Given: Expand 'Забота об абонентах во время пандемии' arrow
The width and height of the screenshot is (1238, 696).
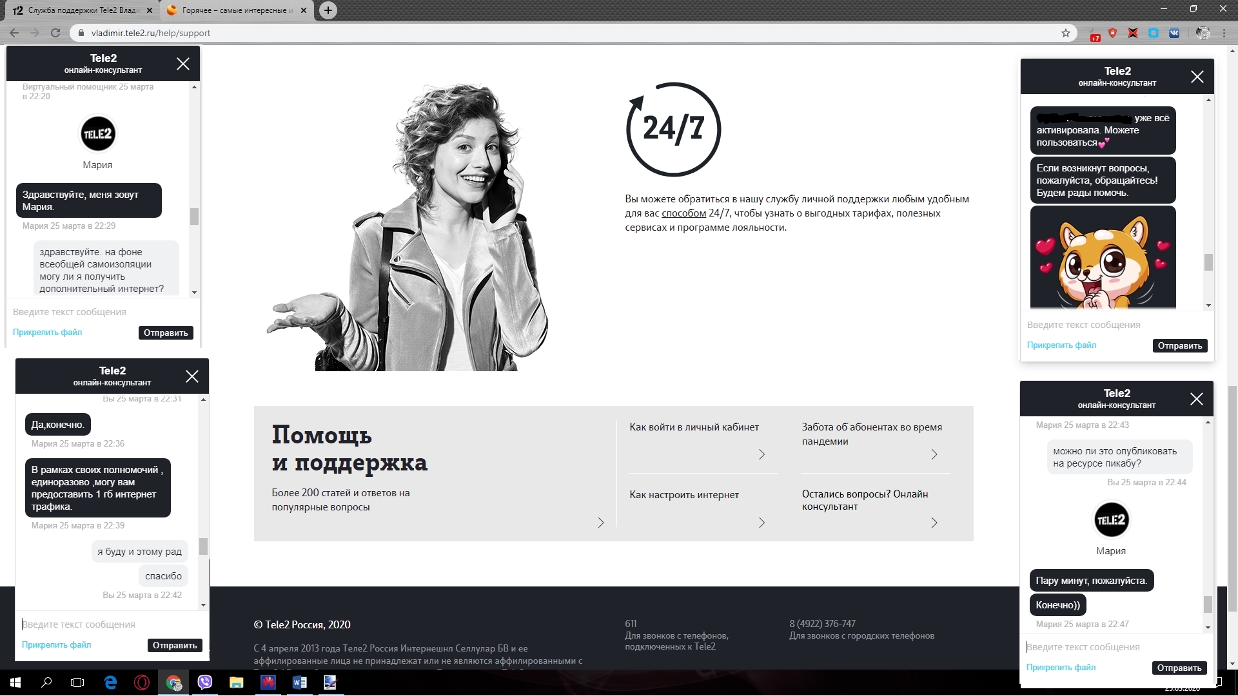Looking at the screenshot, I should tap(934, 454).
